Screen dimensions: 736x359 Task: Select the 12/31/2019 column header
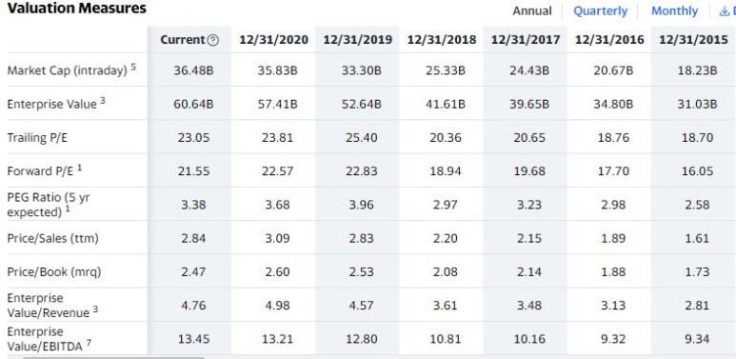(x=357, y=40)
